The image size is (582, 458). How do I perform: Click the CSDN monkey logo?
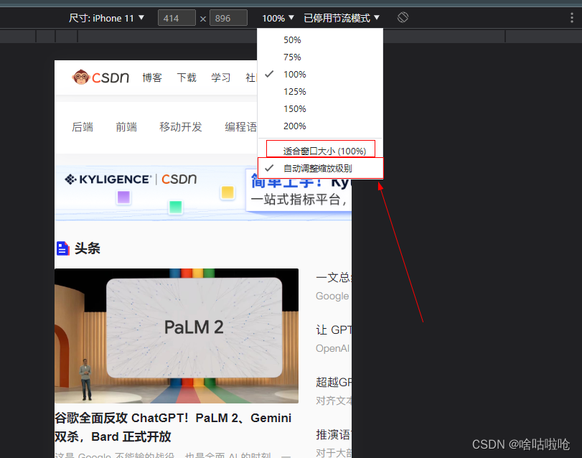pos(100,78)
